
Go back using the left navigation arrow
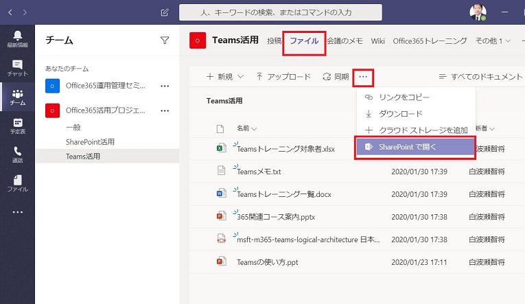click(10, 12)
